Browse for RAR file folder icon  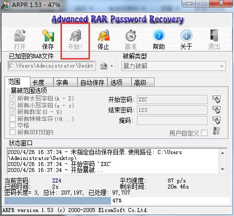pos(104,66)
